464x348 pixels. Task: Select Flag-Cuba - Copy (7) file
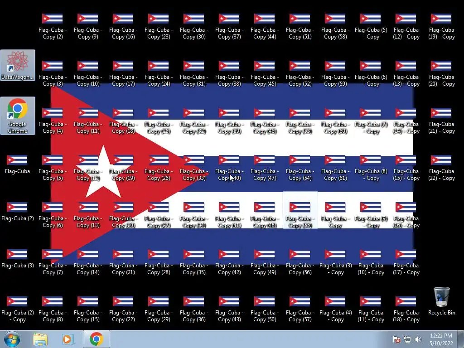coord(53,262)
